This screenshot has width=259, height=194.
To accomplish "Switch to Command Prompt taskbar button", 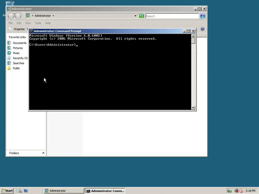I will 105,191.
